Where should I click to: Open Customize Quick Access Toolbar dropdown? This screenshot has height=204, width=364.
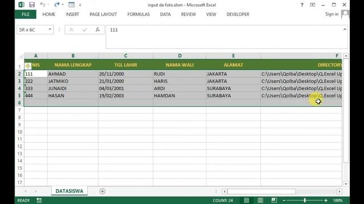tap(80, 5)
